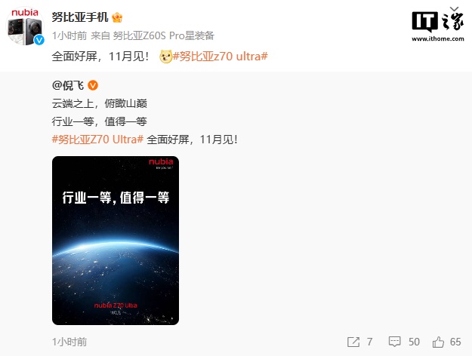
Task: Like the post with thumbs-up icon
Action: coord(438,342)
